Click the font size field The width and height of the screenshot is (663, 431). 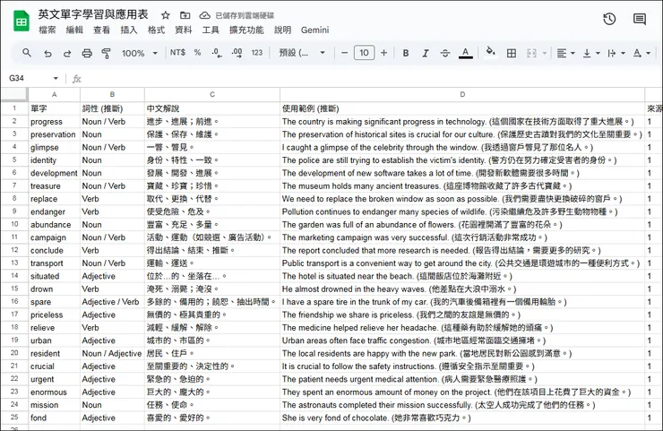tap(364, 53)
